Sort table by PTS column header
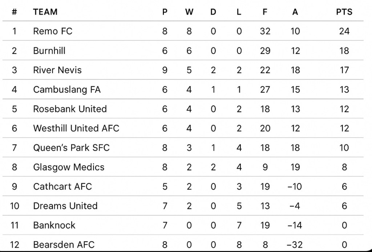372x252 pixels. tap(344, 12)
